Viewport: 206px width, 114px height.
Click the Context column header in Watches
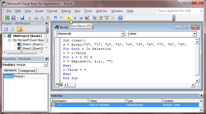point(181,101)
